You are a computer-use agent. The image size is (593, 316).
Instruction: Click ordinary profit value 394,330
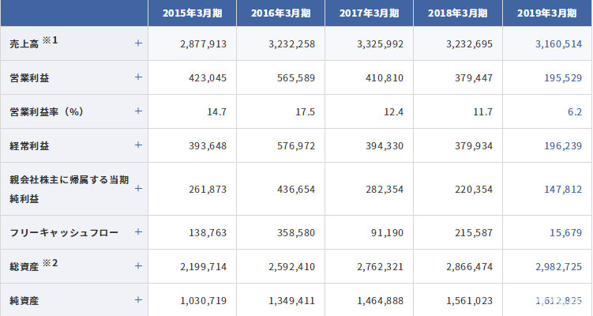coord(385,146)
